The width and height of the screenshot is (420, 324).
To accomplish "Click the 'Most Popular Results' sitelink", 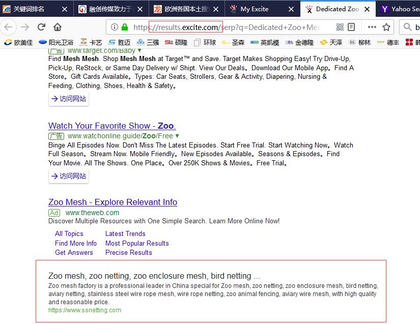I will click(137, 243).
